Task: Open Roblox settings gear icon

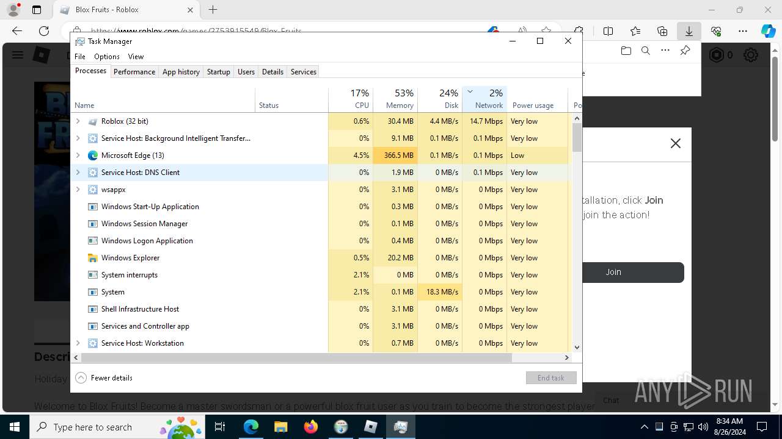Action: point(751,55)
